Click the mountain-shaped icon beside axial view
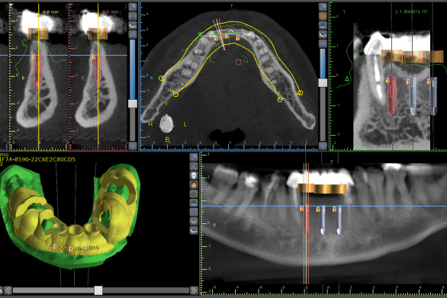This screenshot has width=447, height=298. coord(323,25)
